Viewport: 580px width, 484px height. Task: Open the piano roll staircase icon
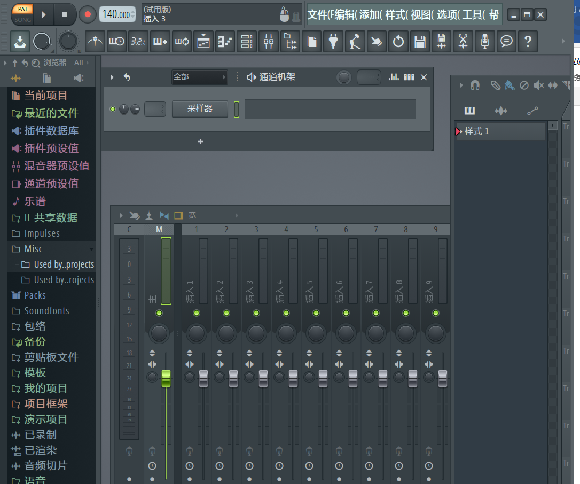point(225,41)
